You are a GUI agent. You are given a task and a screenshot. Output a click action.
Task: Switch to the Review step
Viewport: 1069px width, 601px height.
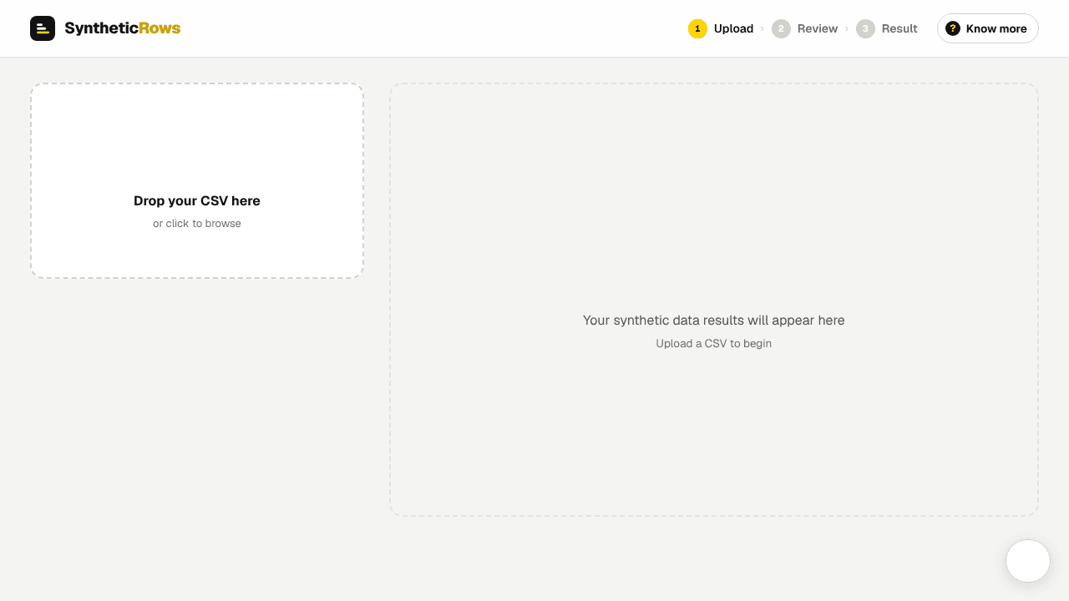pos(818,28)
